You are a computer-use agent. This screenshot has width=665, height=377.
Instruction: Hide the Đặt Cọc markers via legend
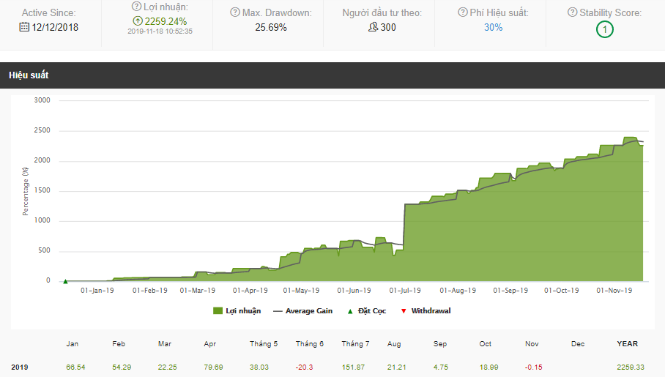pos(369,311)
